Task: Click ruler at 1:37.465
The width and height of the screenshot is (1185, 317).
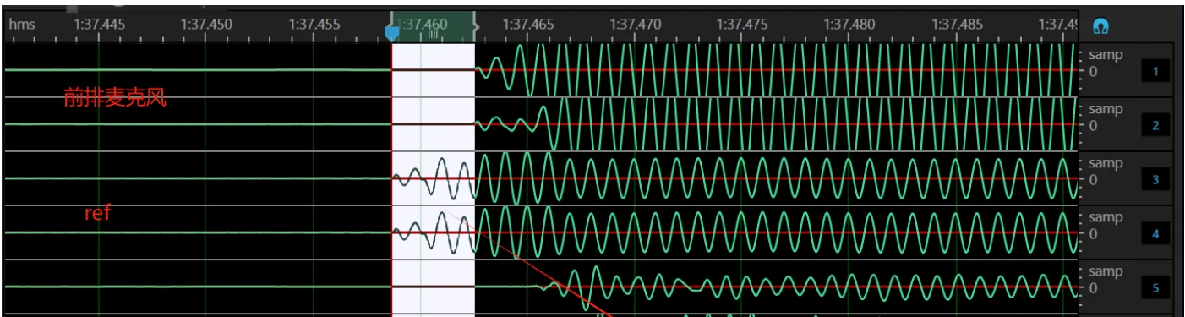Action: point(528,25)
